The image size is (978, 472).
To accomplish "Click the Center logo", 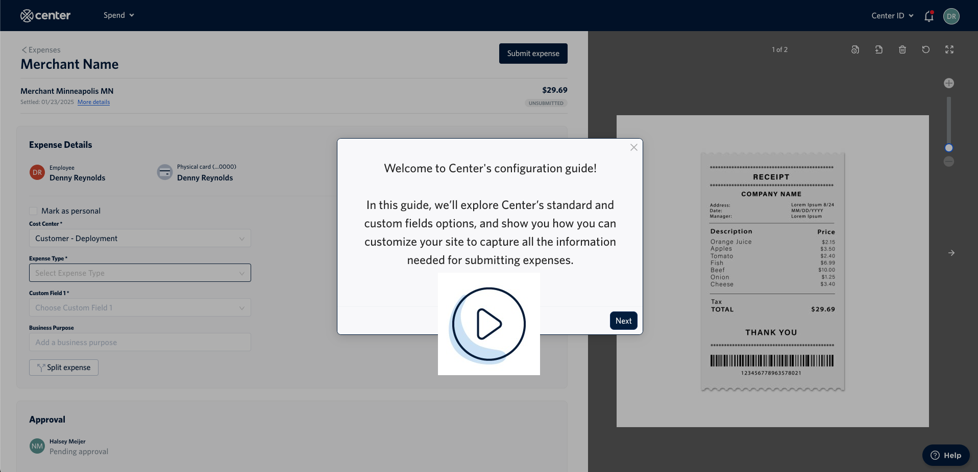I will click(x=45, y=15).
